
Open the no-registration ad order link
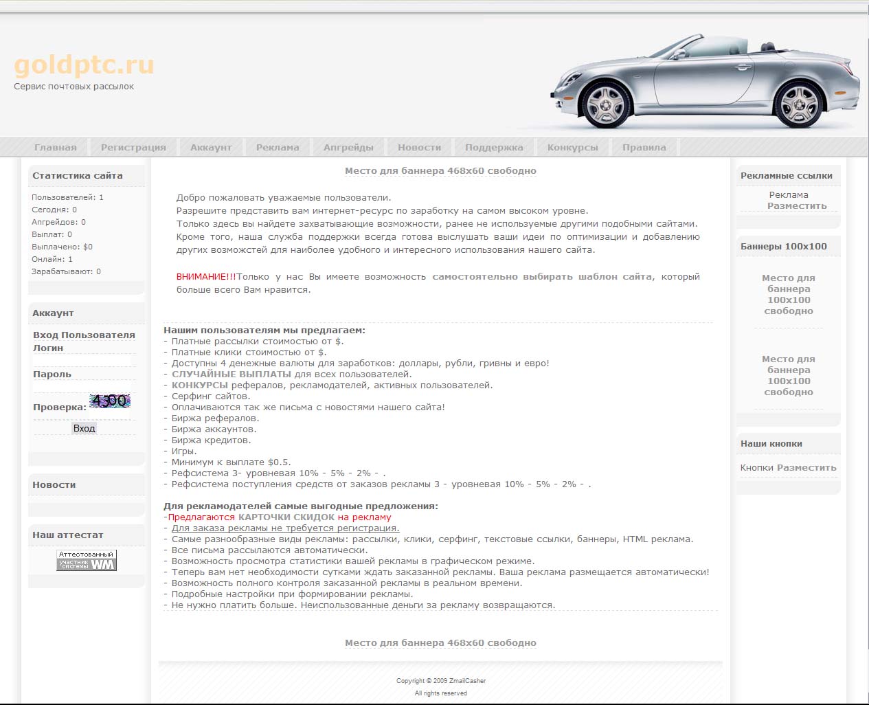[x=285, y=528]
